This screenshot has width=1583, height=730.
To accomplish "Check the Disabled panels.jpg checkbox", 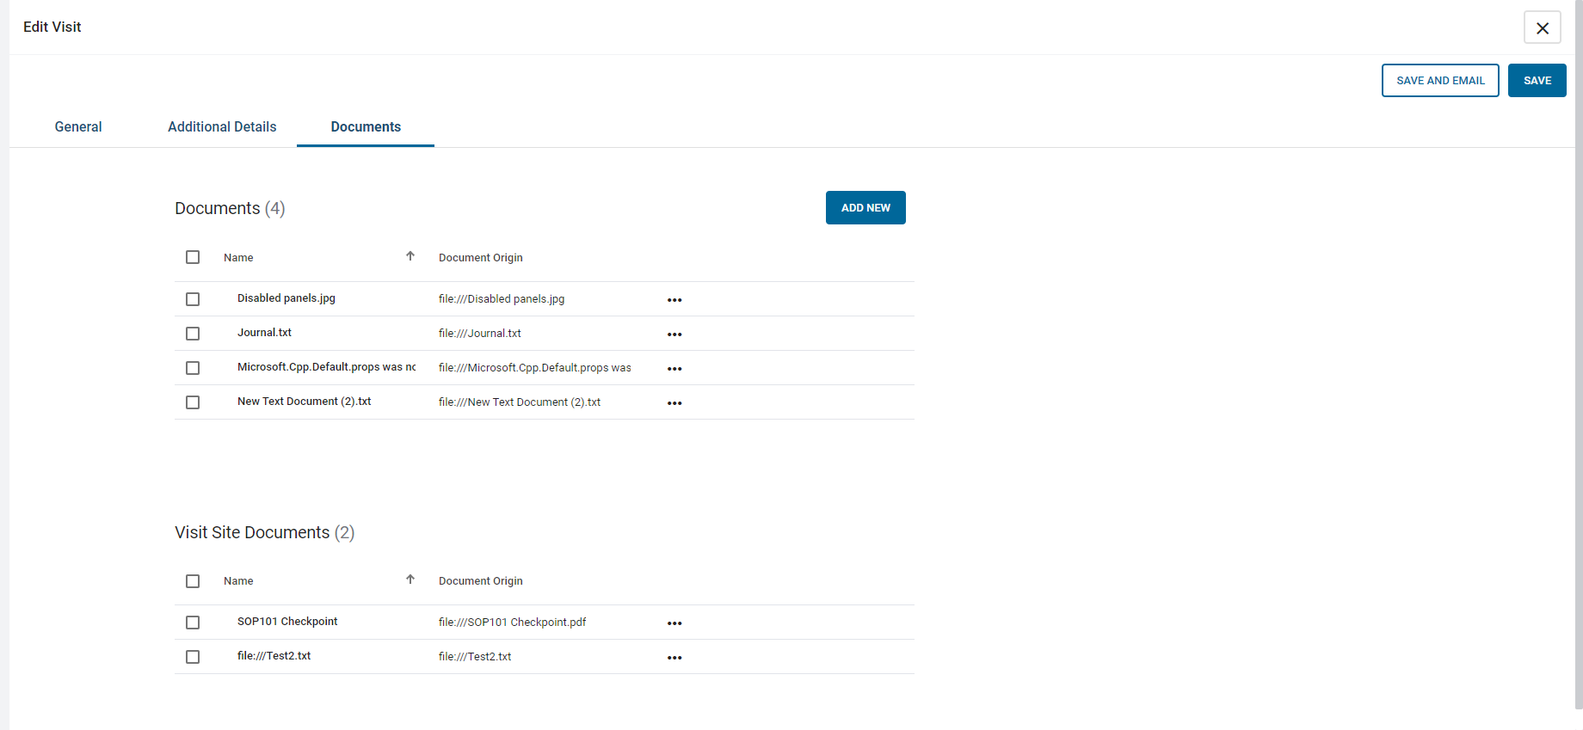I will coord(193,299).
